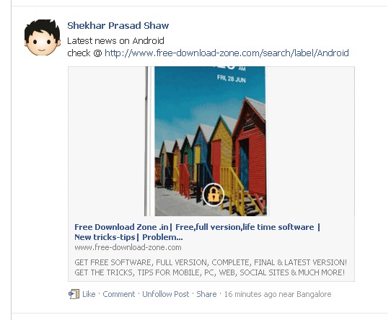Screen dimensions: 391x320
Task: Click the post icon beside Like
Action: 74,294
